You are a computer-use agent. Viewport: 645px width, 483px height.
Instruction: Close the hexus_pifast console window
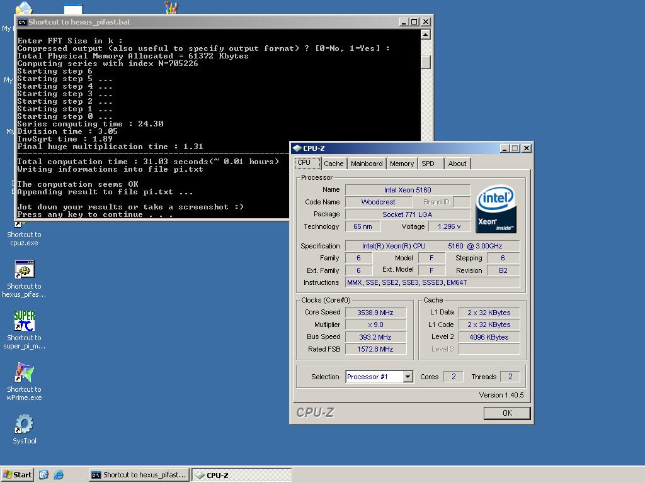click(426, 22)
